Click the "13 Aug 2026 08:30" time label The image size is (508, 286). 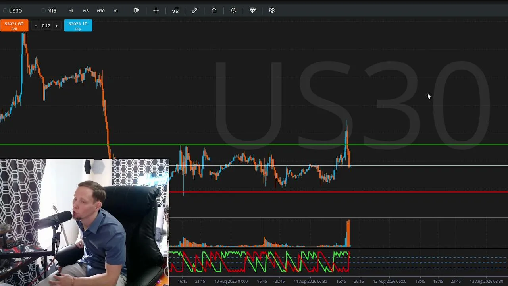[x=487, y=281]
